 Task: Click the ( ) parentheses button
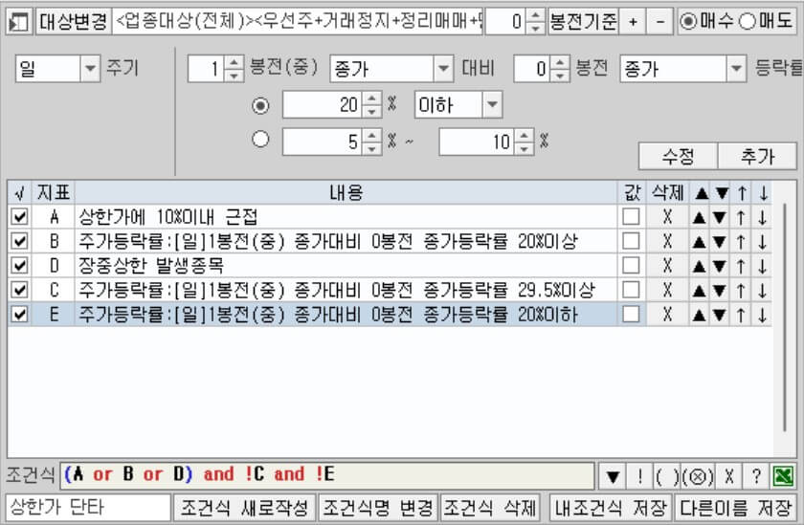[665, 476]
